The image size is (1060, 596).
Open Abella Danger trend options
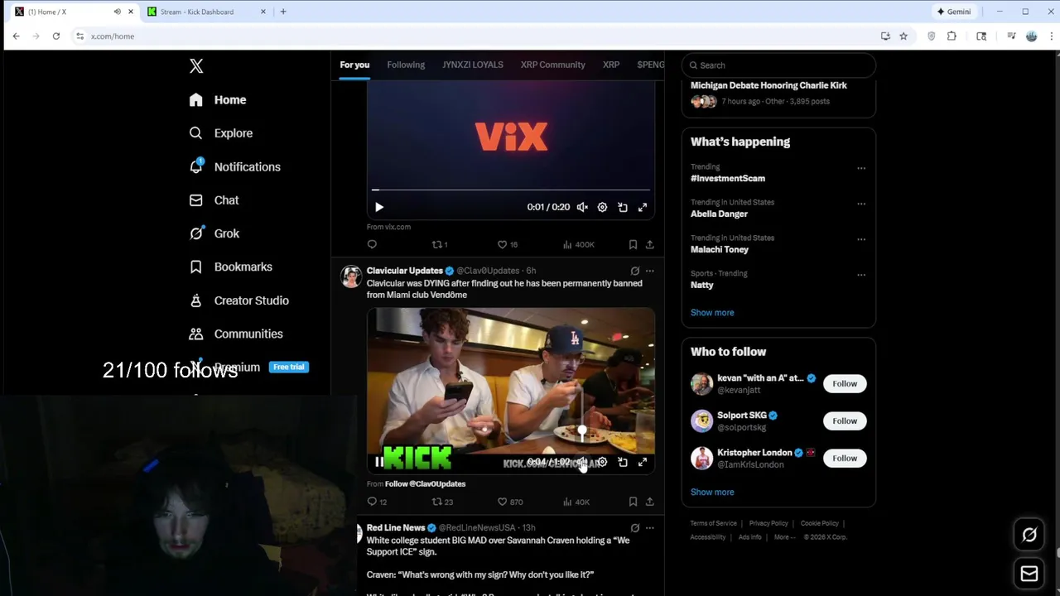(861, 204)
